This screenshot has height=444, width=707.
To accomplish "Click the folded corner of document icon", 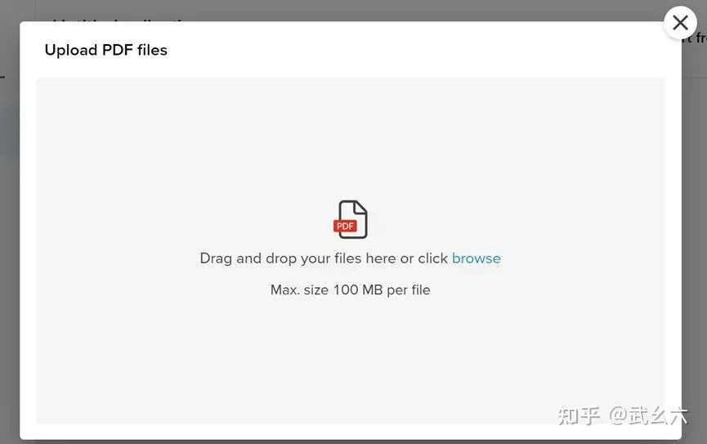I will [360, 207].
